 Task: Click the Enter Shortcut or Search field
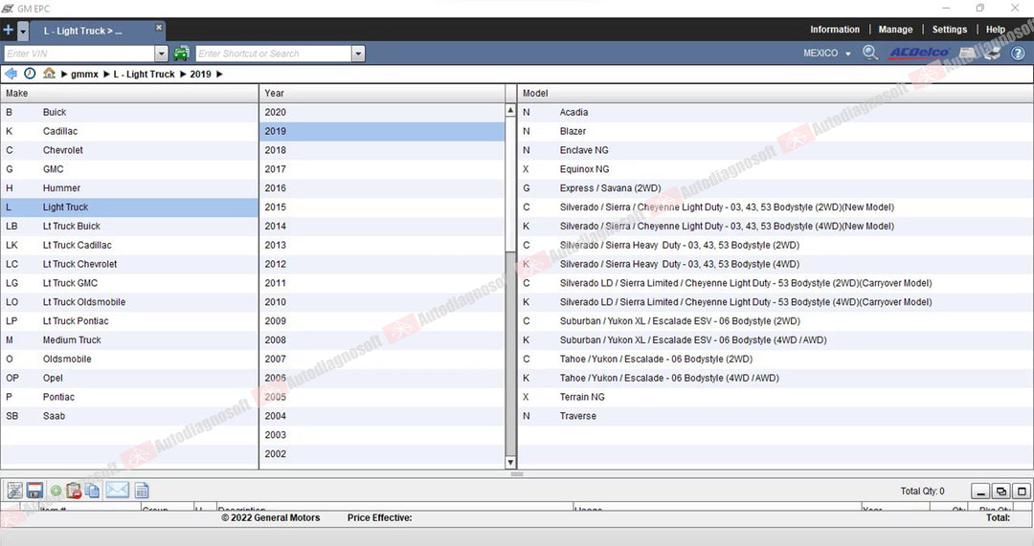pos(274,54)
